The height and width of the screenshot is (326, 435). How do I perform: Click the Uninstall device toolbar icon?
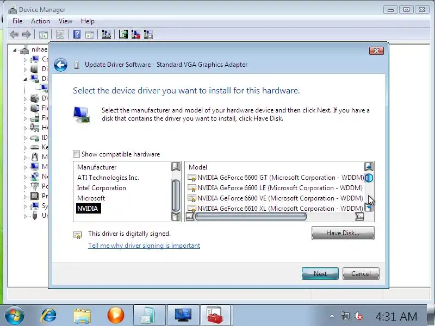click(135, 34)
